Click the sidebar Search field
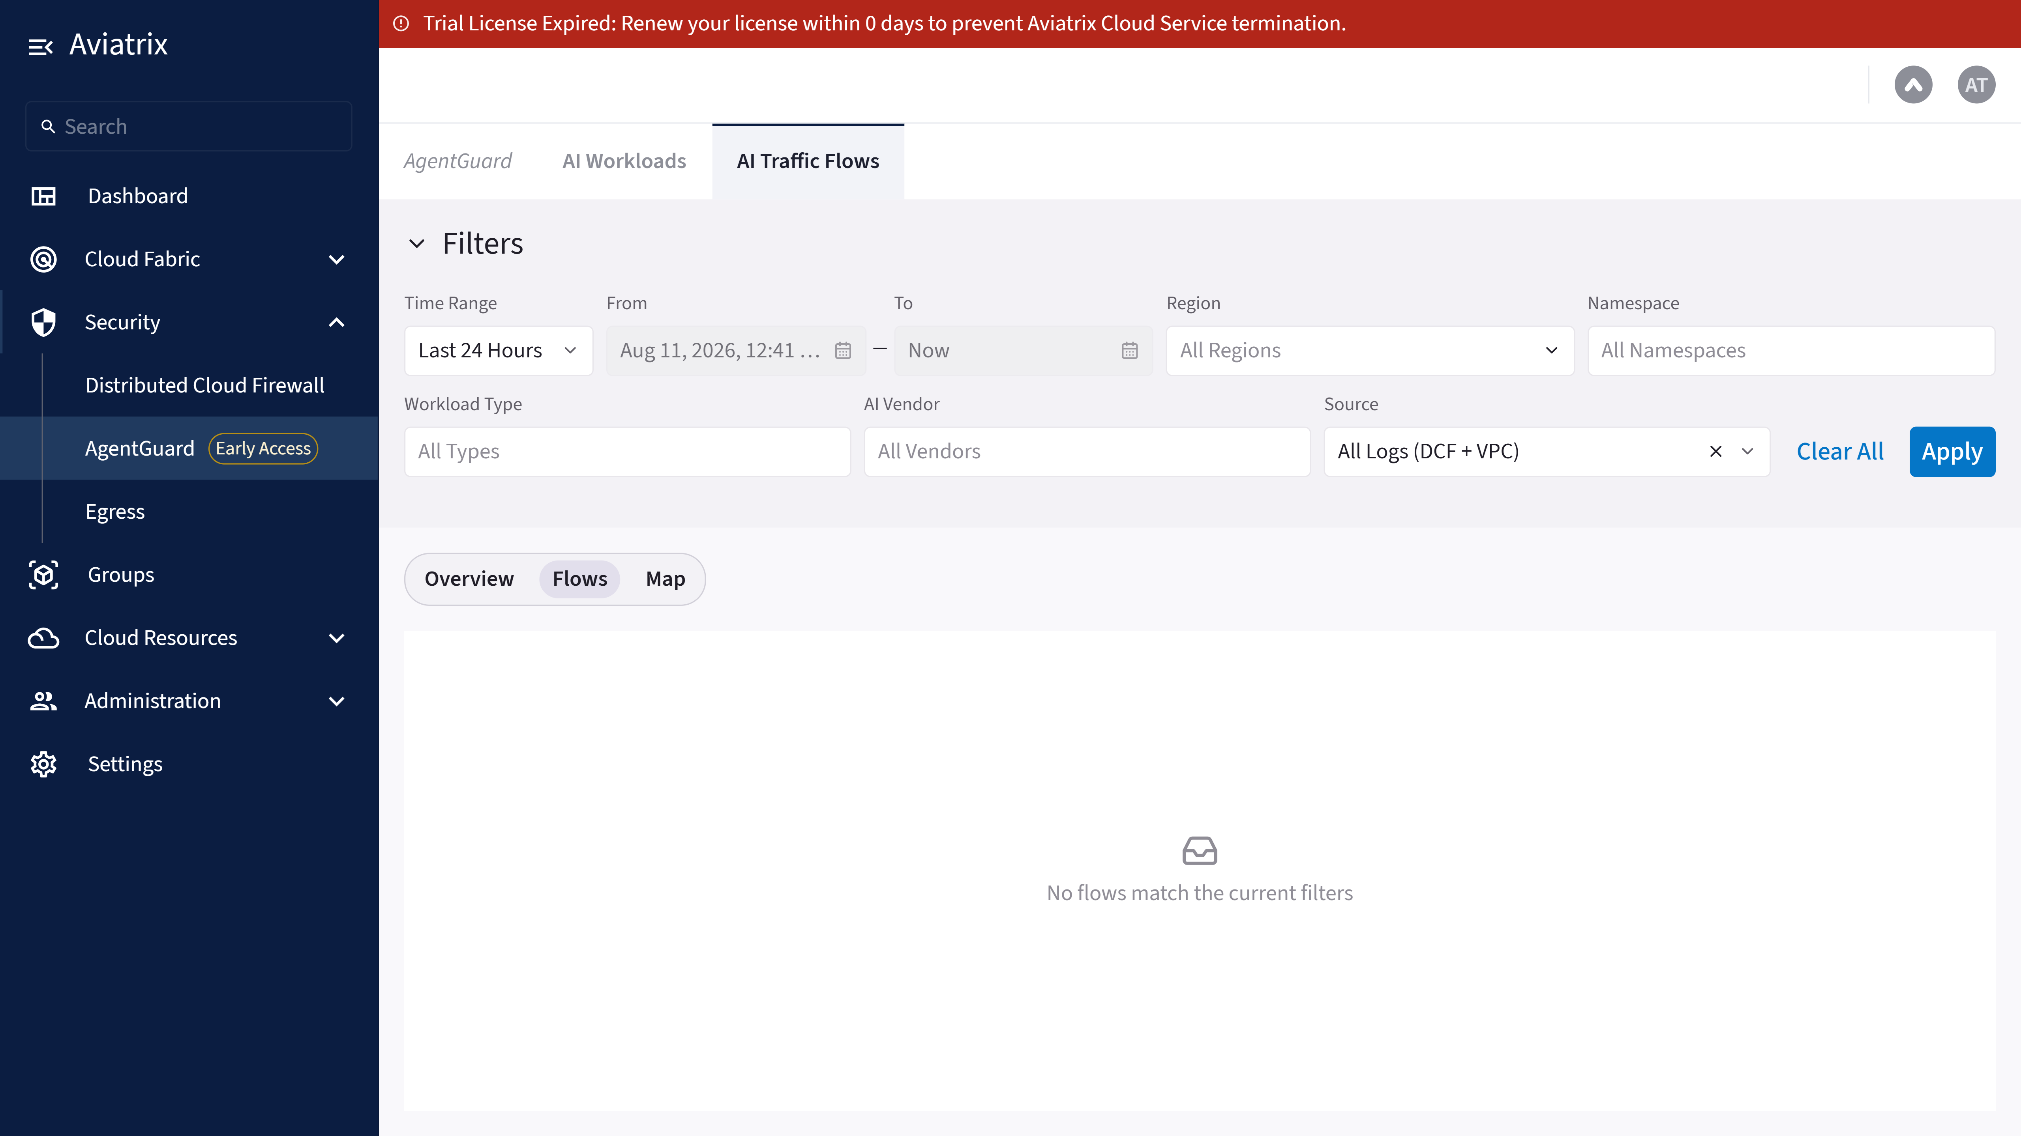2021x1136 pixels. tap(189, 126)
